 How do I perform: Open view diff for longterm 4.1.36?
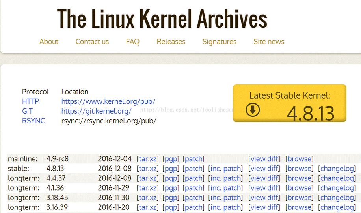click(264, 188)
